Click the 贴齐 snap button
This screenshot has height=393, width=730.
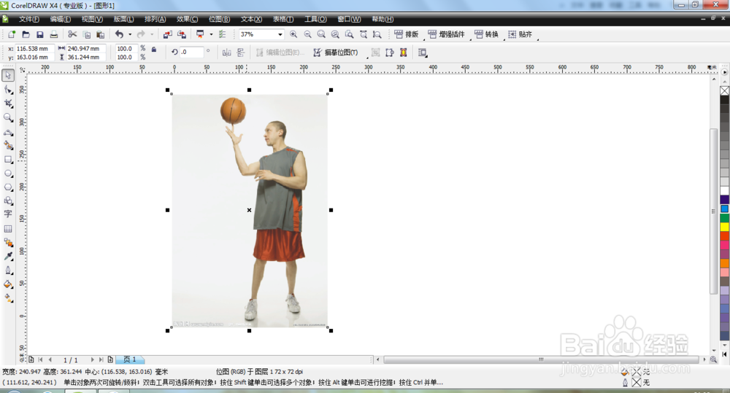520,34
